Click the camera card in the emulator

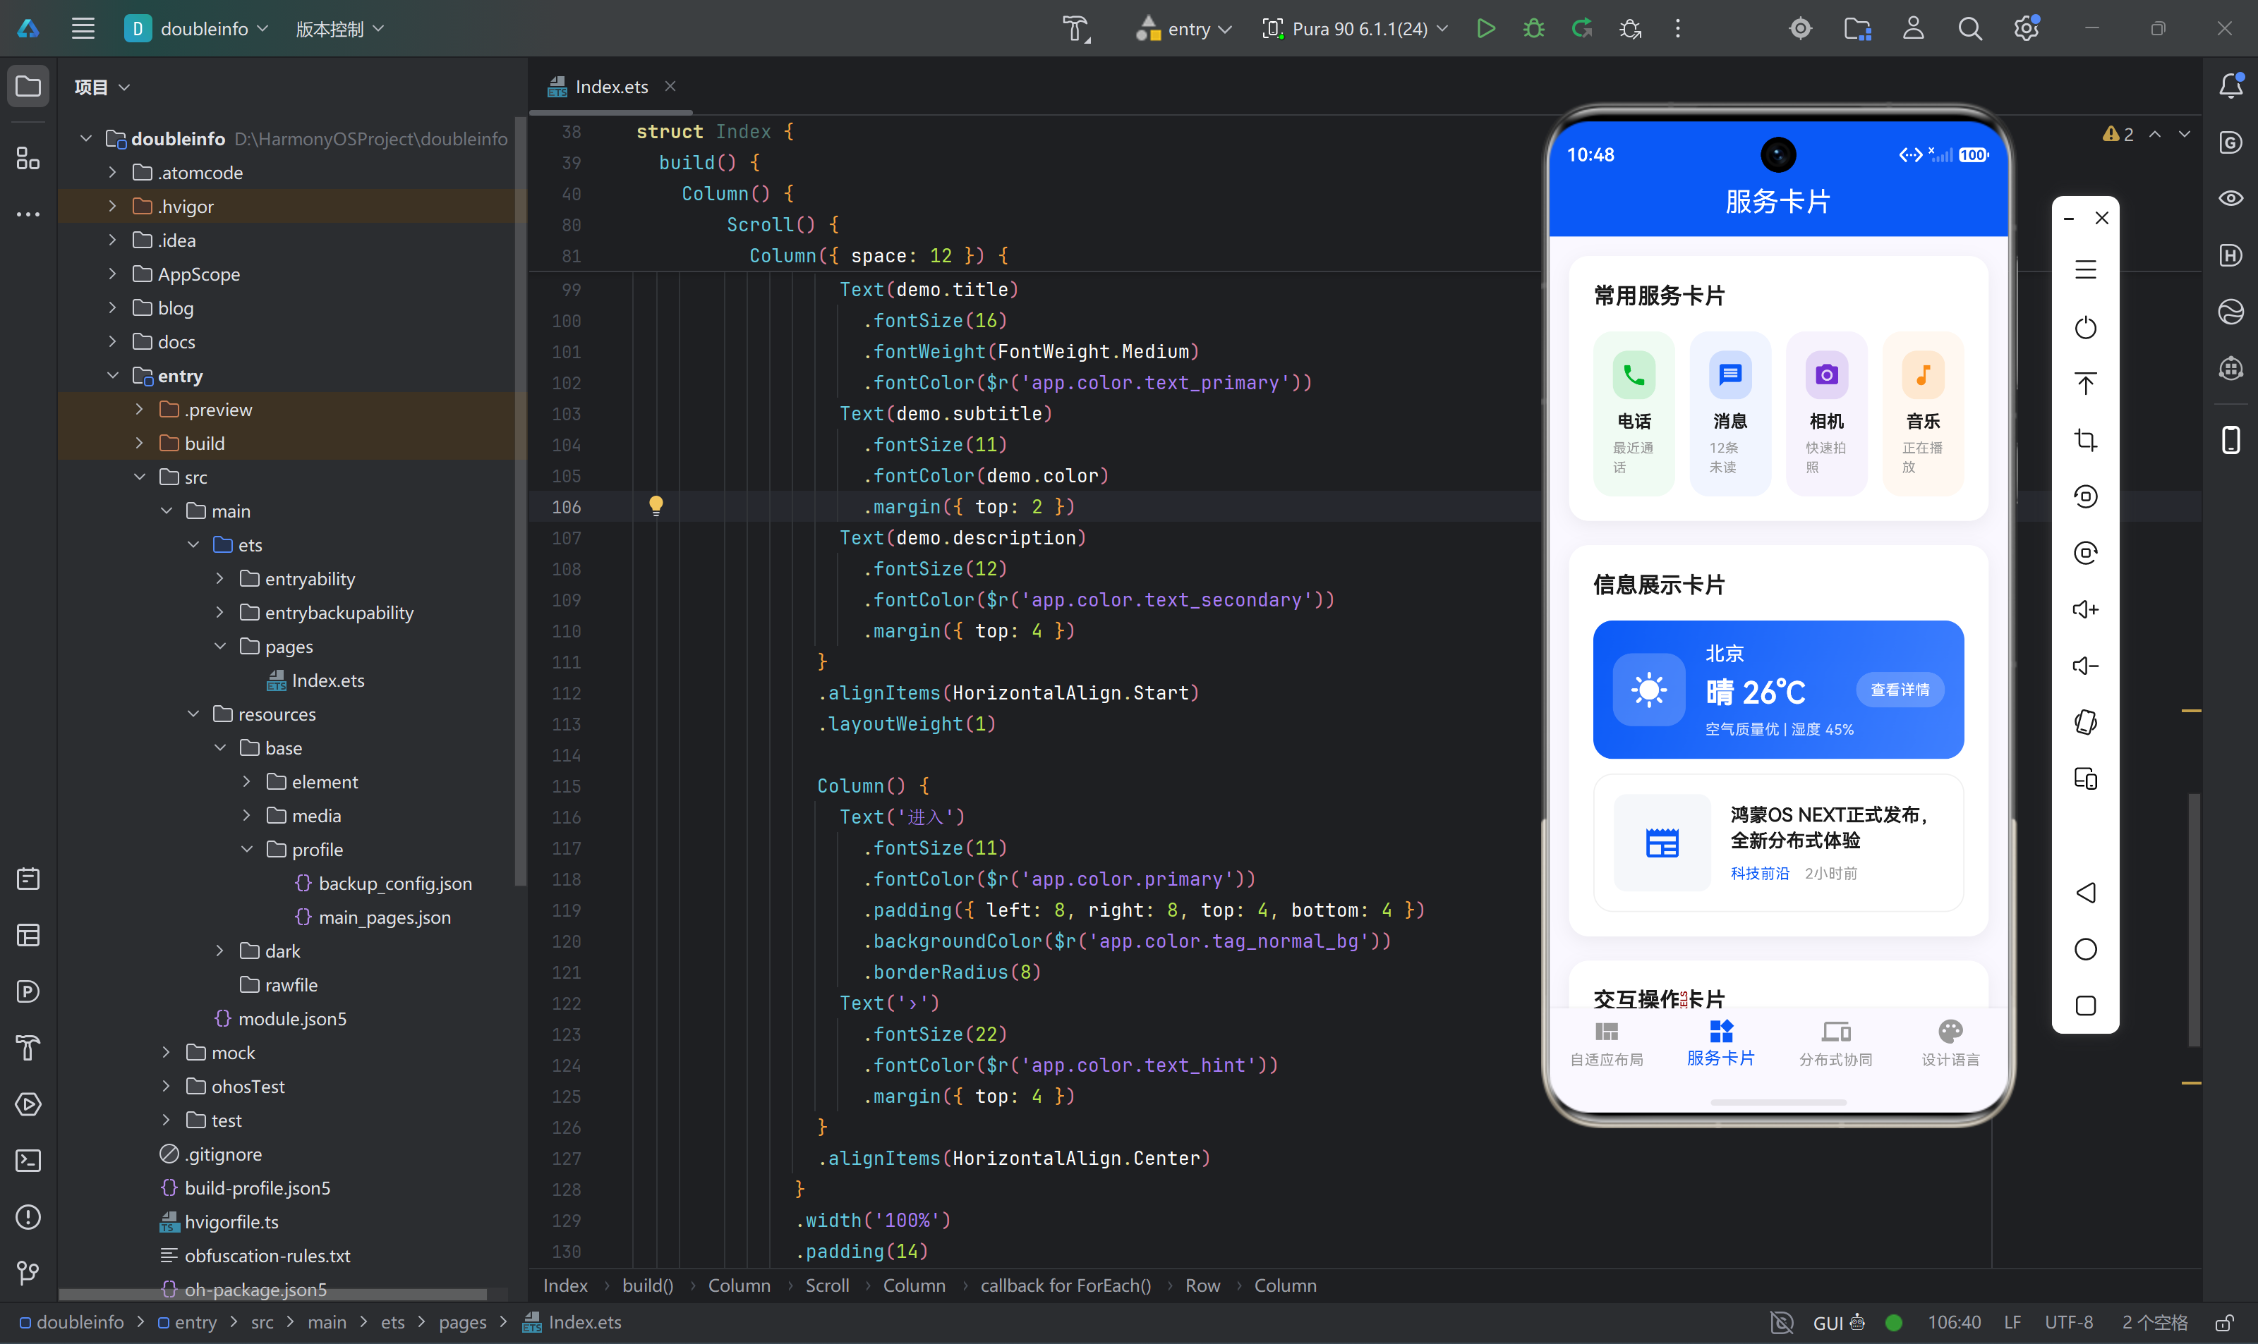pos(1827,413)
